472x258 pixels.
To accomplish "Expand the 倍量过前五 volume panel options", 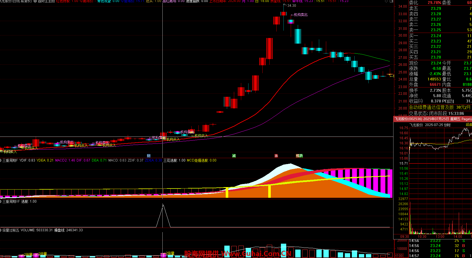I will coord(1,230).
